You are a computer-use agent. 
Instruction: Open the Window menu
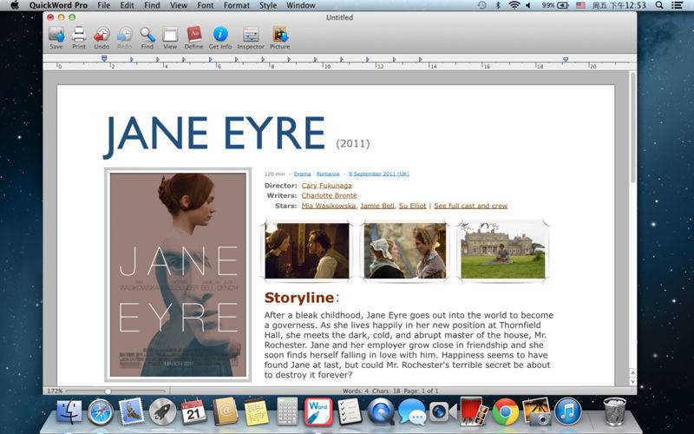[x=301, y=5]
